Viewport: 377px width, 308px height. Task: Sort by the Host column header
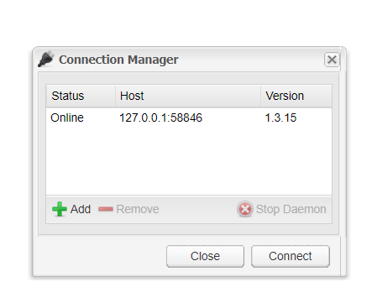(x=188, y=96)
